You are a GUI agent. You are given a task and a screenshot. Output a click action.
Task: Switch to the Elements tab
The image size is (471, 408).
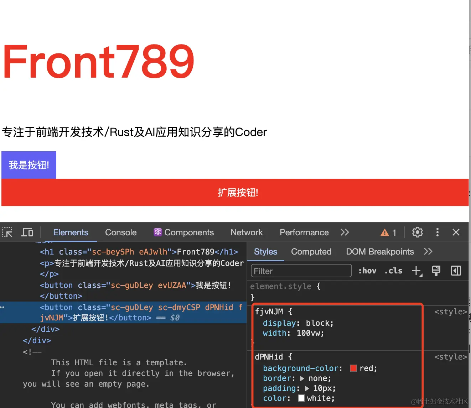coord(71,232)
